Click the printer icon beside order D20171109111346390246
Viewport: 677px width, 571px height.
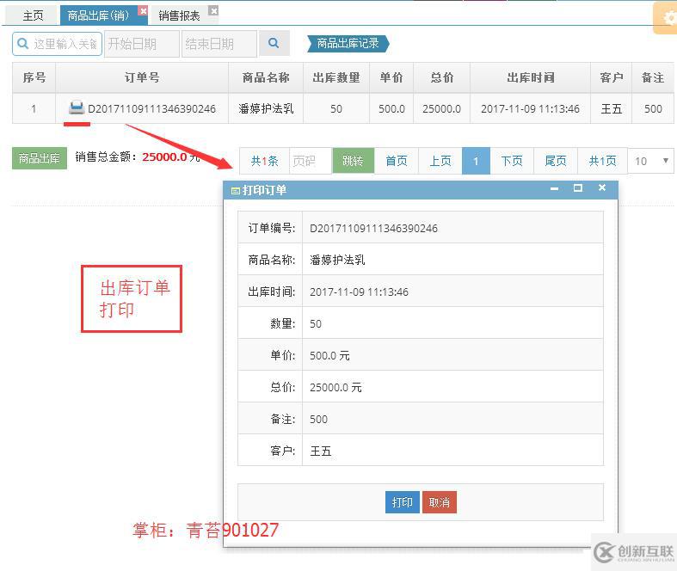coord(77,107)
